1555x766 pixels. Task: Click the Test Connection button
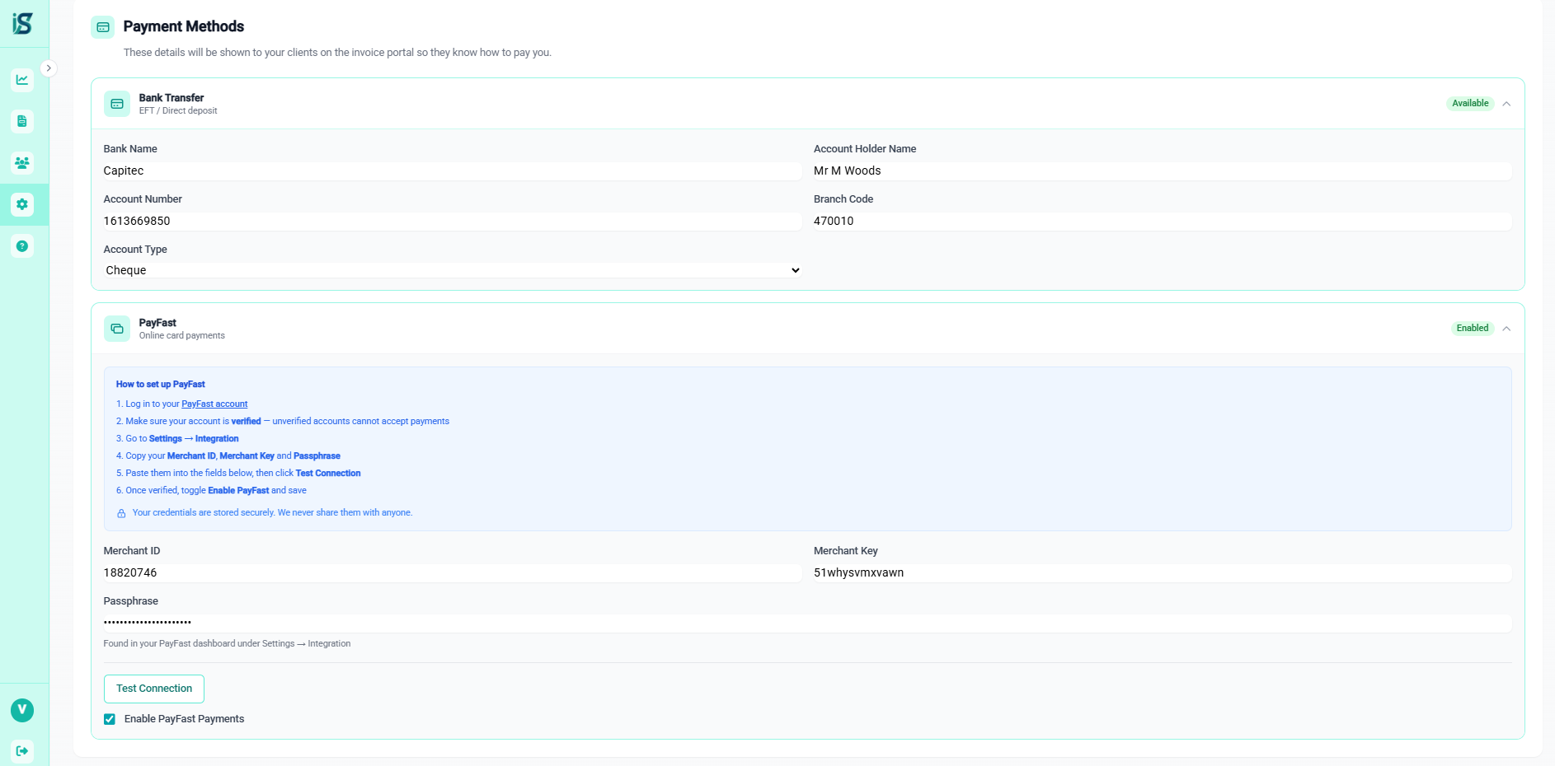point(154,689)
